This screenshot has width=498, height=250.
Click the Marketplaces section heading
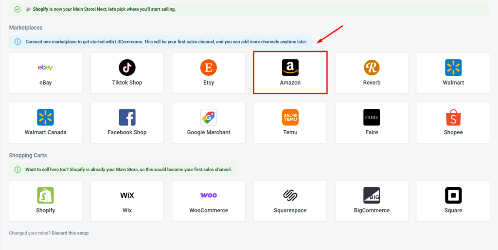pos(26,28)
